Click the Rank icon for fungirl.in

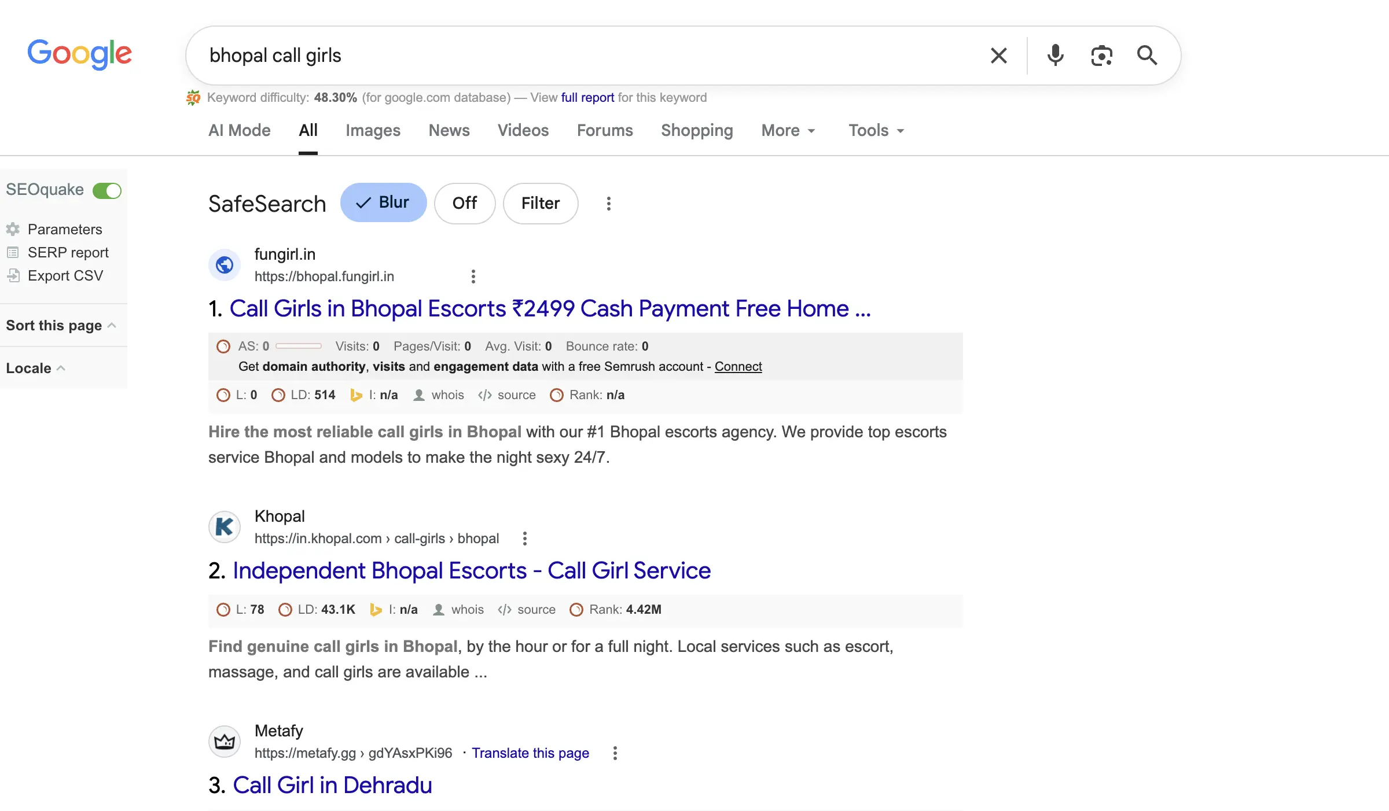557,395
